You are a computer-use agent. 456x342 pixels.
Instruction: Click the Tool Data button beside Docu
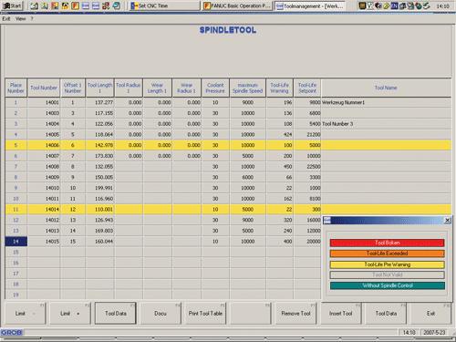pyautogui.click(x=116, y=313)
